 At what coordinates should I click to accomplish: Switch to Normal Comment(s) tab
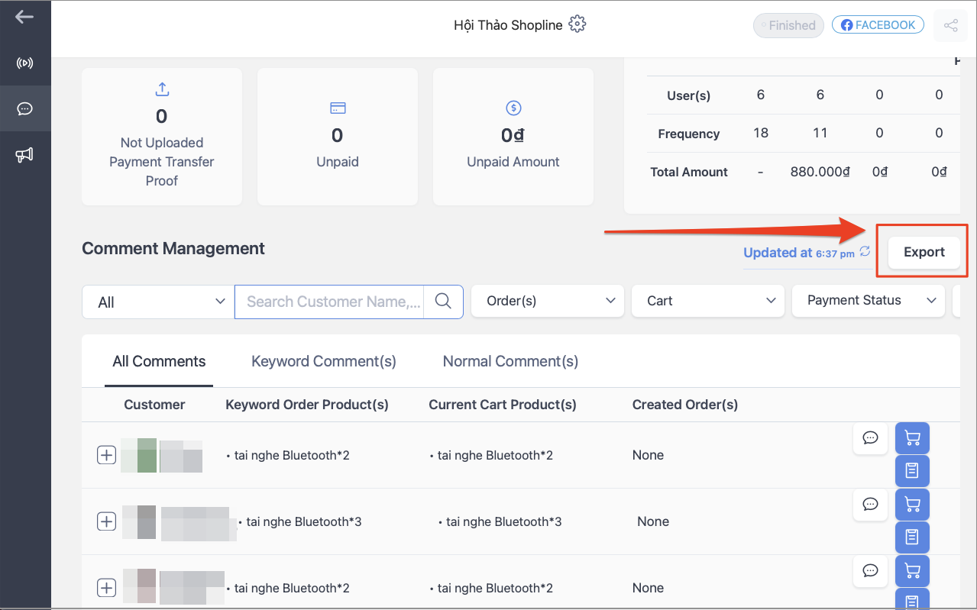(510, 361)
